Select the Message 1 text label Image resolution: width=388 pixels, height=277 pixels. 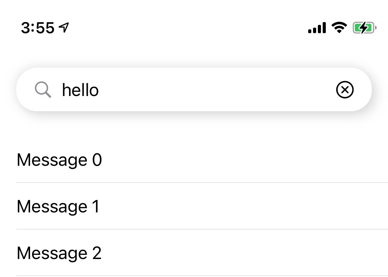click(x=58, y=207)
